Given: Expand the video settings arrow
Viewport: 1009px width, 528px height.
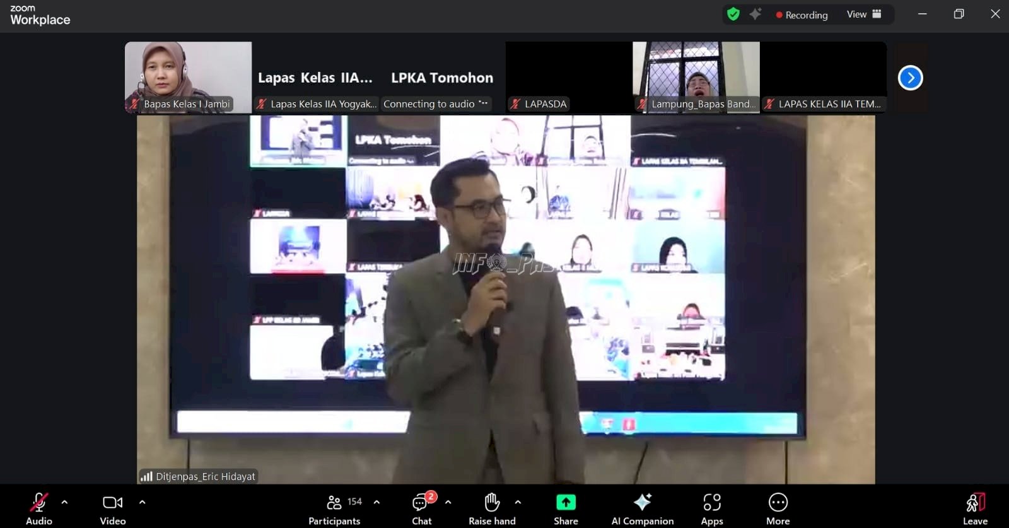Looking at the screenshot, I should pos(142,502).
